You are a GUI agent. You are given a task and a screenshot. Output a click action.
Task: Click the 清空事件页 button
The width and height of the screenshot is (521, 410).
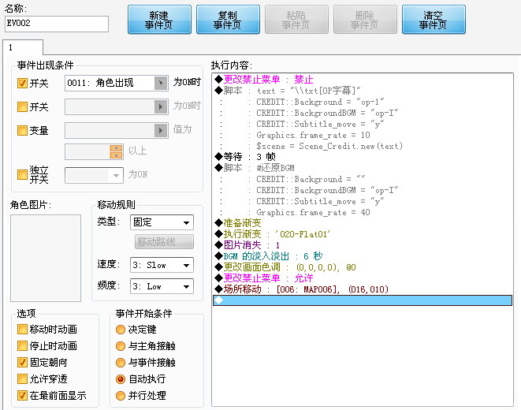434,20
